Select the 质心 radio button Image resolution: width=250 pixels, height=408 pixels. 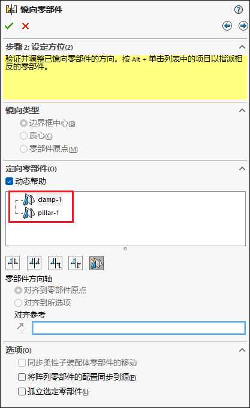click(x=23, y=135)
